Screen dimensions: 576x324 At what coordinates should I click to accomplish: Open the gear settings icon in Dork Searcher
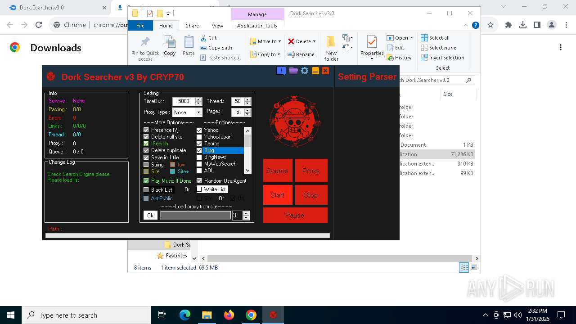[305, 71]
